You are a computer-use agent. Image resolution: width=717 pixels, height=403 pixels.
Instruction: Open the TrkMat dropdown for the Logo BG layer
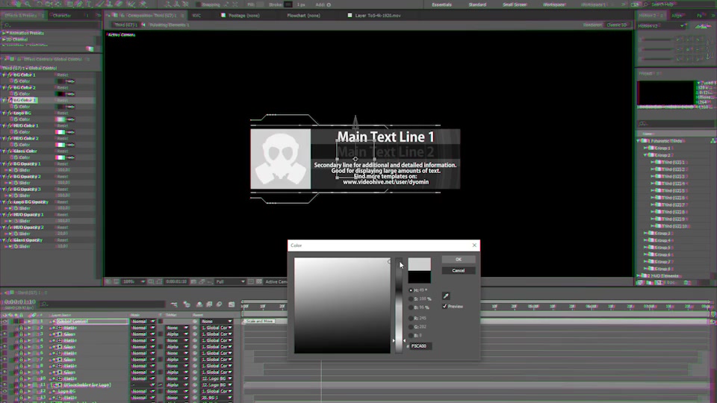(x=177, y=392)
